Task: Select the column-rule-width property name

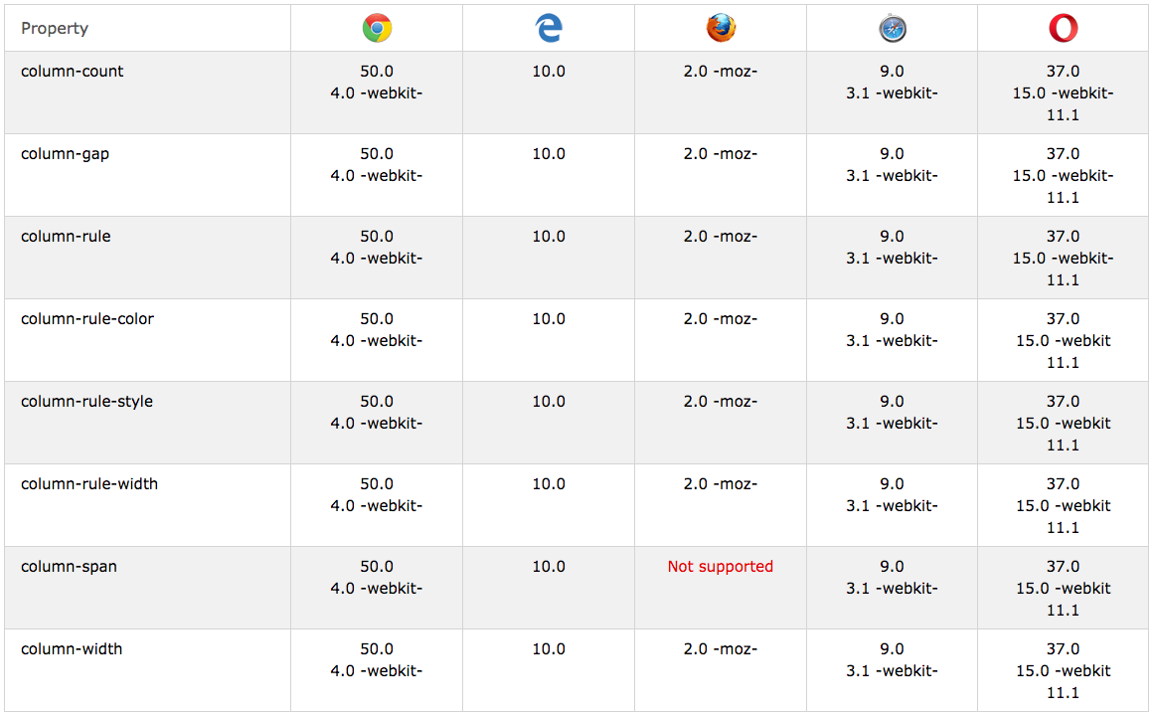Action: pyautogui.click(x=88, y=483)
